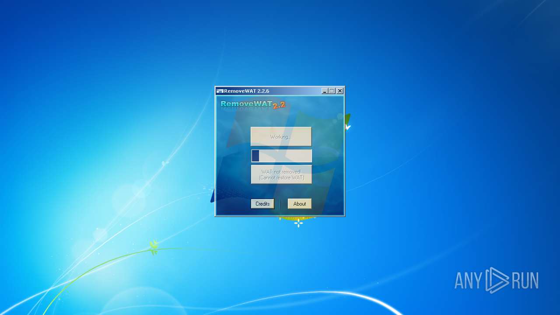Close the RemoveWAT 2.2.6 window
This screenshot has height=315, width=560.
[340, 91]
